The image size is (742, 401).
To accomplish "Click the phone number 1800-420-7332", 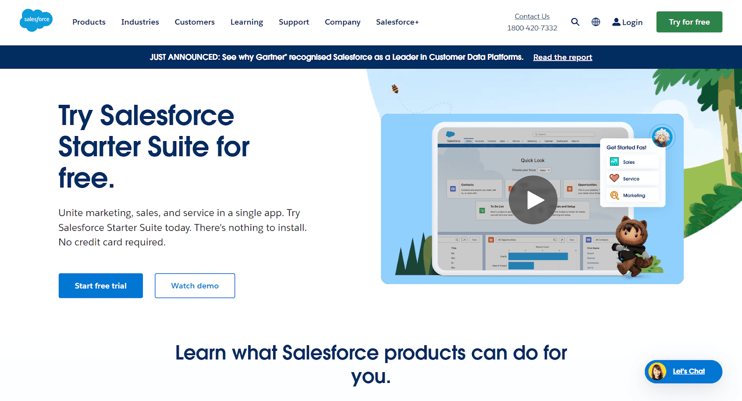I will (x=532, y=28).
